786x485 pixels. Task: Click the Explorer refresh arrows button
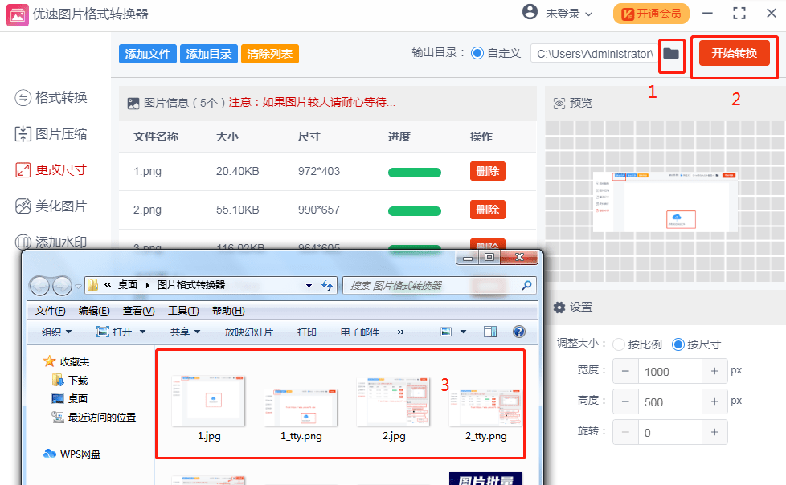[x=327, y=285]
